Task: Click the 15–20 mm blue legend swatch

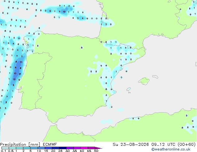Action: pos(48,148)
